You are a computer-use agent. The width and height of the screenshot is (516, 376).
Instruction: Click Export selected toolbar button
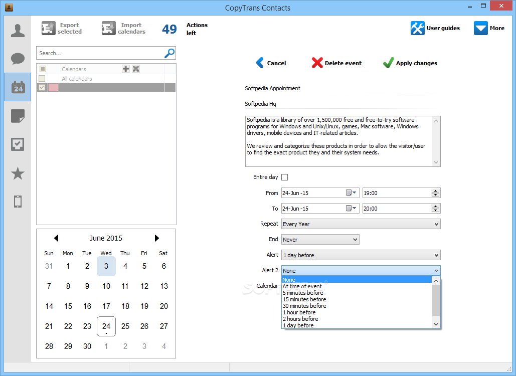tap(62, 28)
